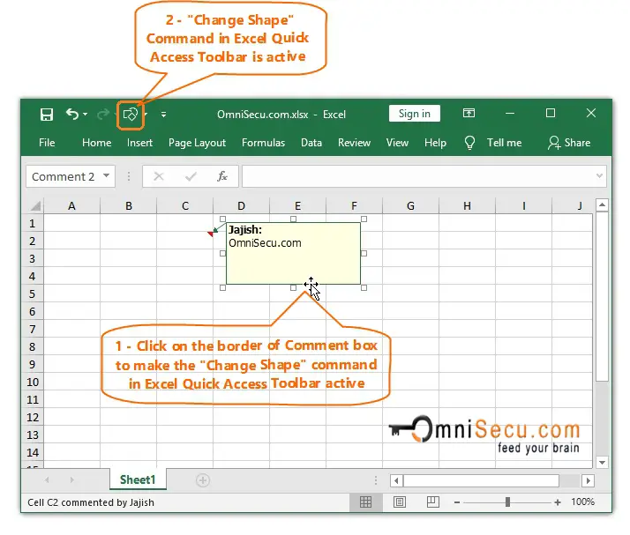Click the previous sheet navigation arrow
This screenshot has height=535, width=630.
[47, 480]
